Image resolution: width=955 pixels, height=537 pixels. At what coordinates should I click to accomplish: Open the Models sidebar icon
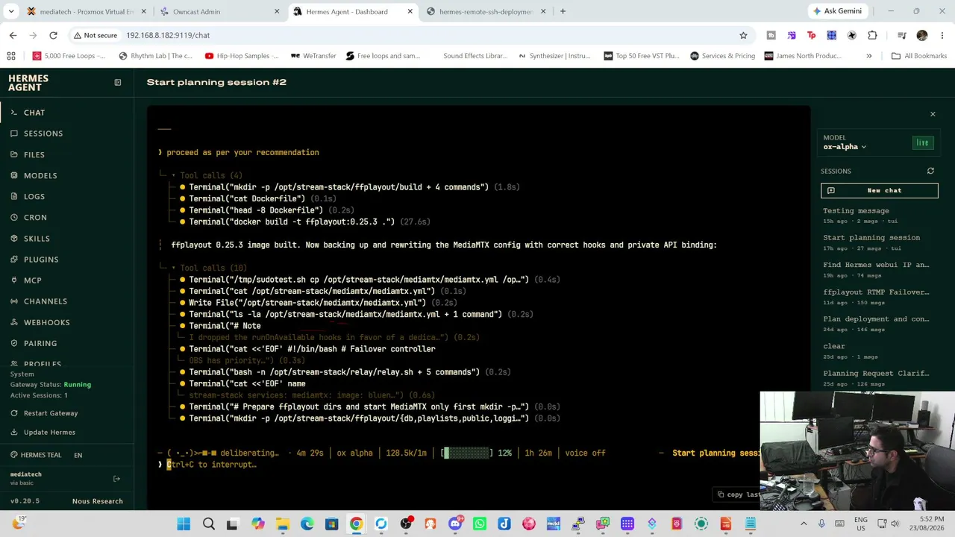click(x=13, y=175)
